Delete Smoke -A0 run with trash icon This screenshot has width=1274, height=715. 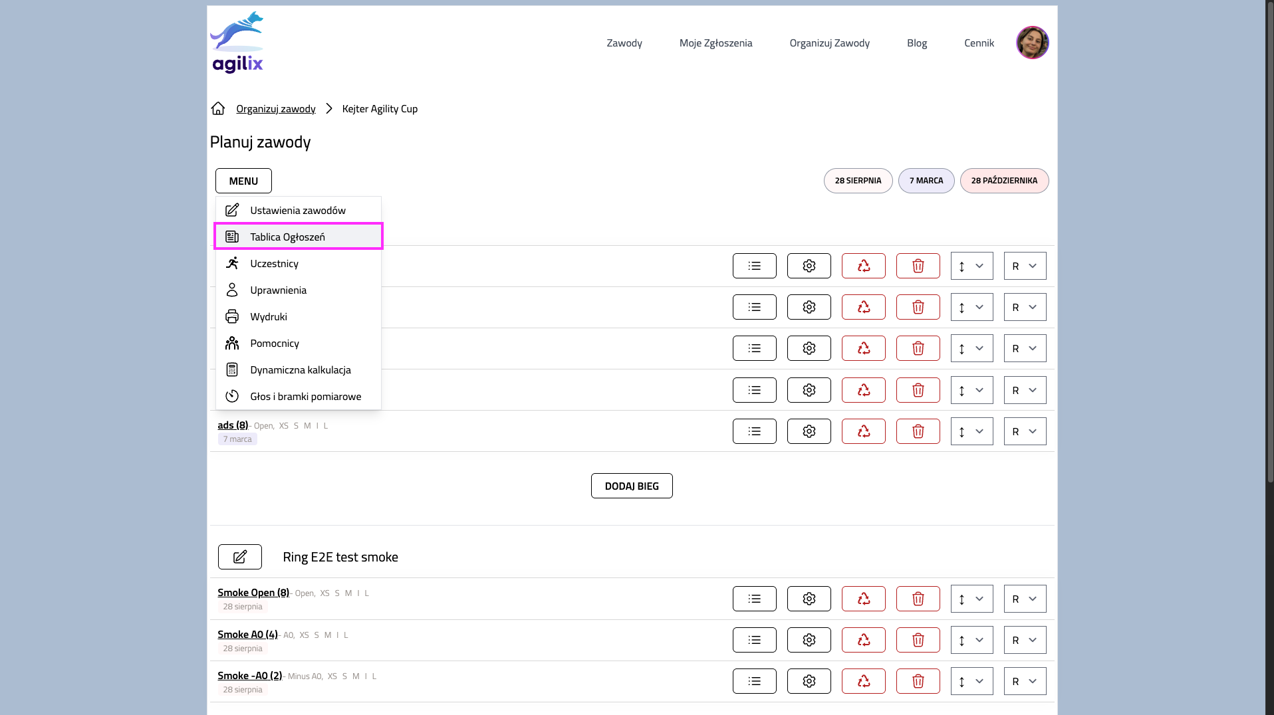(x=918, y=681)
